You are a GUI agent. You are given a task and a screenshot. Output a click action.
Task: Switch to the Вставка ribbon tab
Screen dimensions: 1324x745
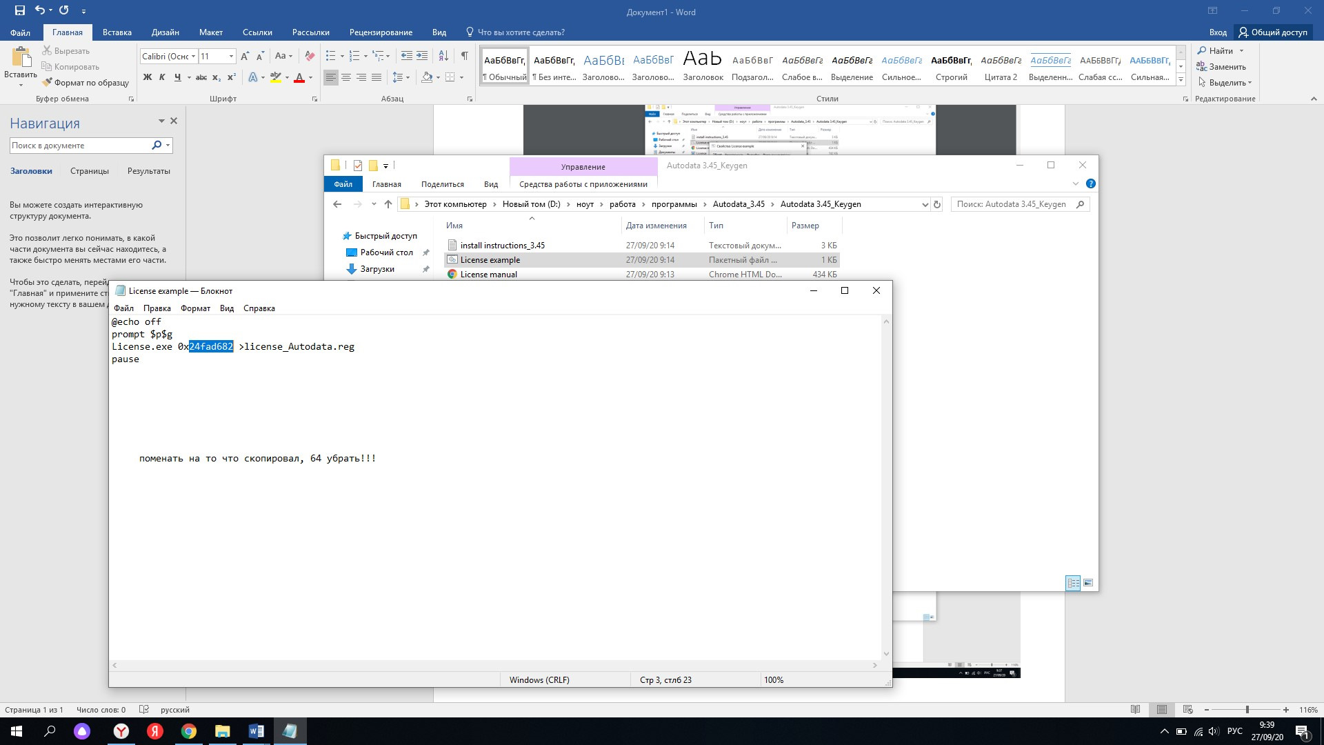click(x=117, y=32)
